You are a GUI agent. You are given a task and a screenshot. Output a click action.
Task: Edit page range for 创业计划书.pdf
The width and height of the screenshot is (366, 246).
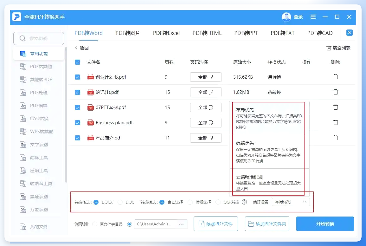point(206,77)
